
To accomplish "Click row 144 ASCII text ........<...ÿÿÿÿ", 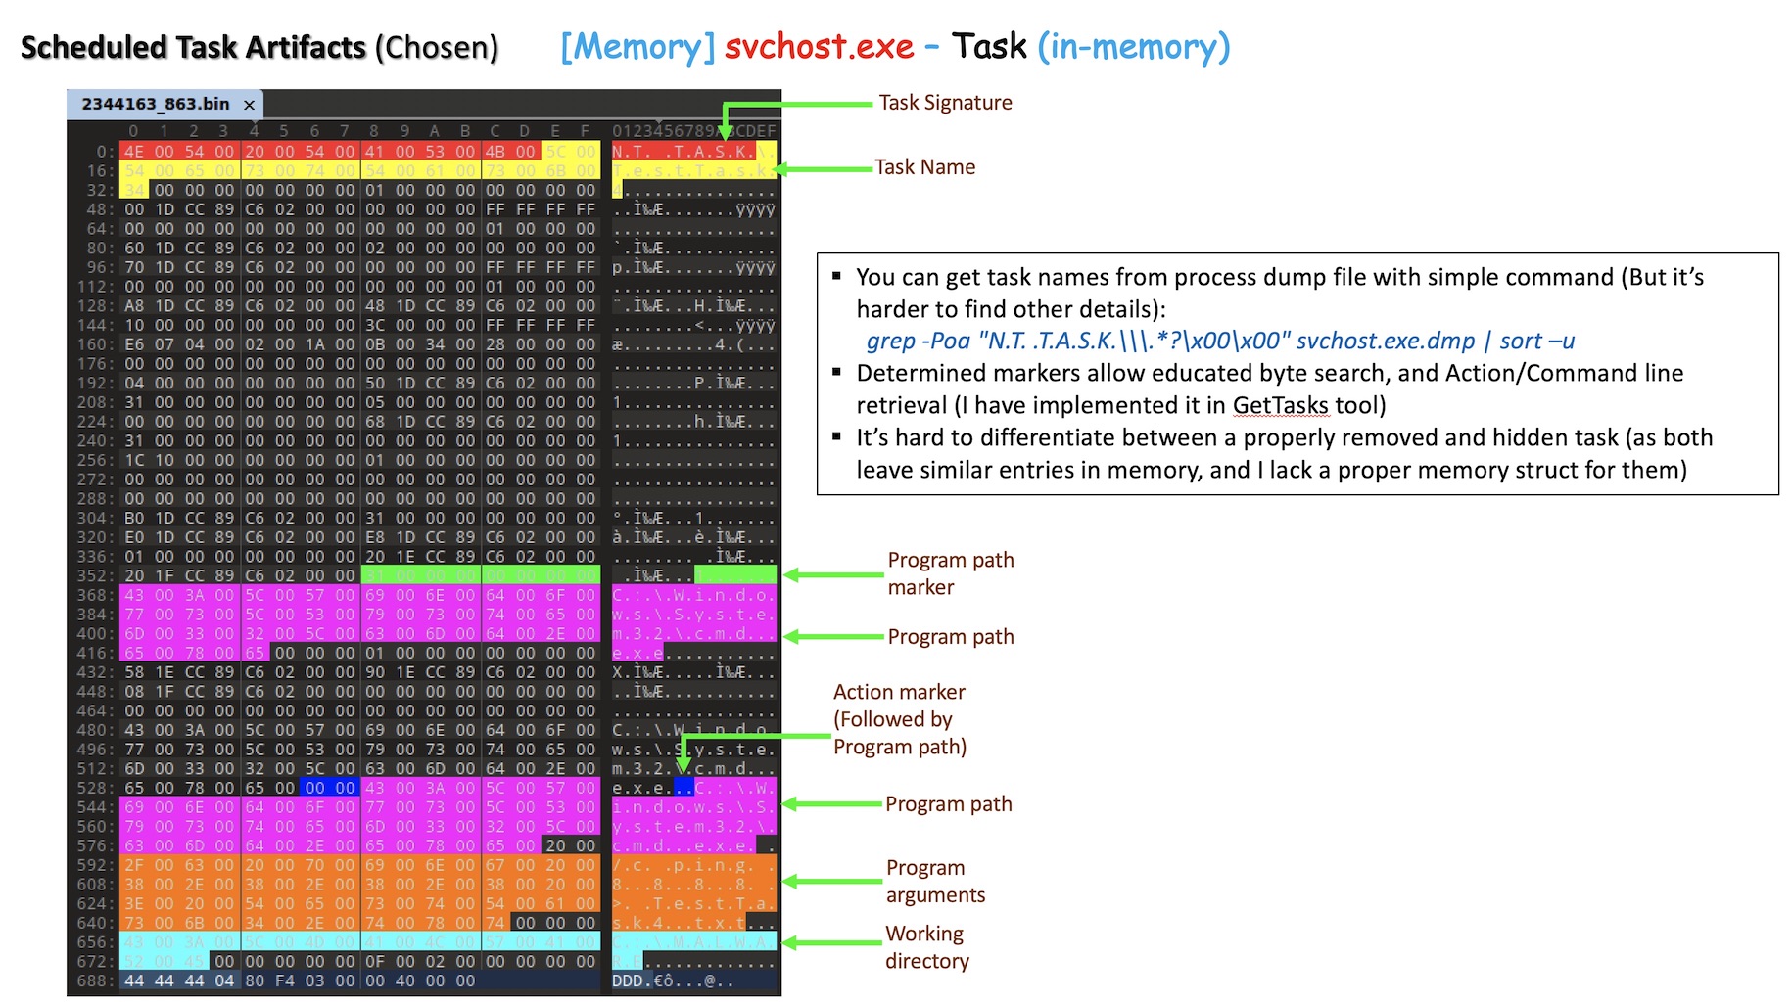I will pyautogui.click(x=693, y=325).
